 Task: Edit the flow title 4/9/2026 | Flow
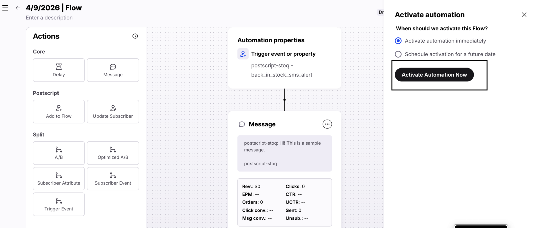click(x=54, y=8)
